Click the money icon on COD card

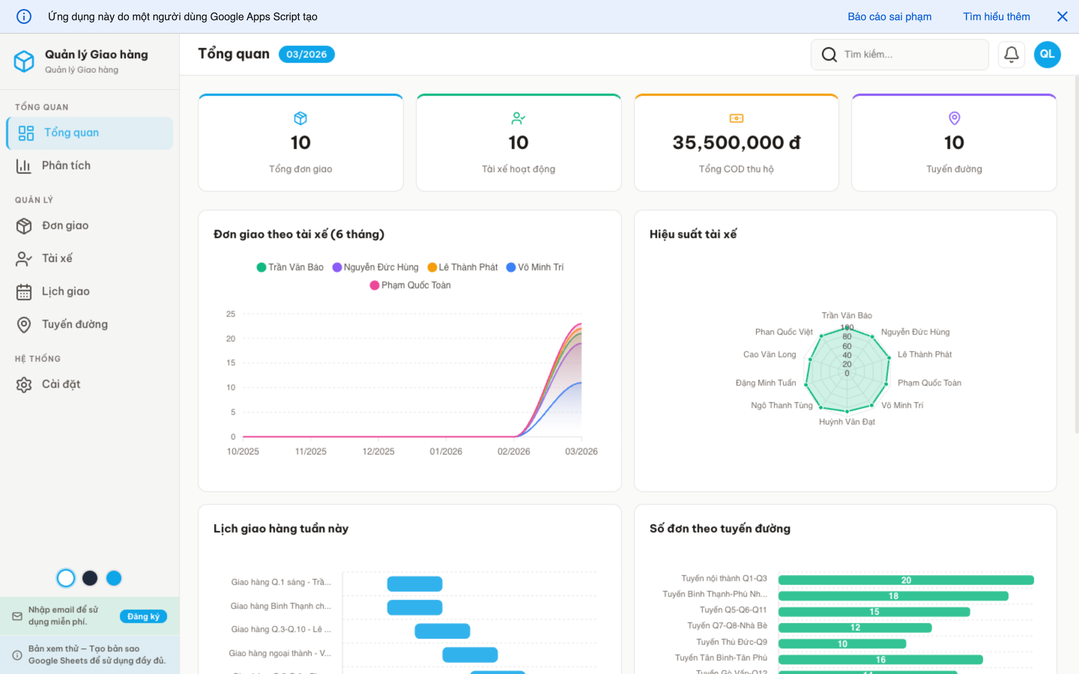tap(736, 118)
